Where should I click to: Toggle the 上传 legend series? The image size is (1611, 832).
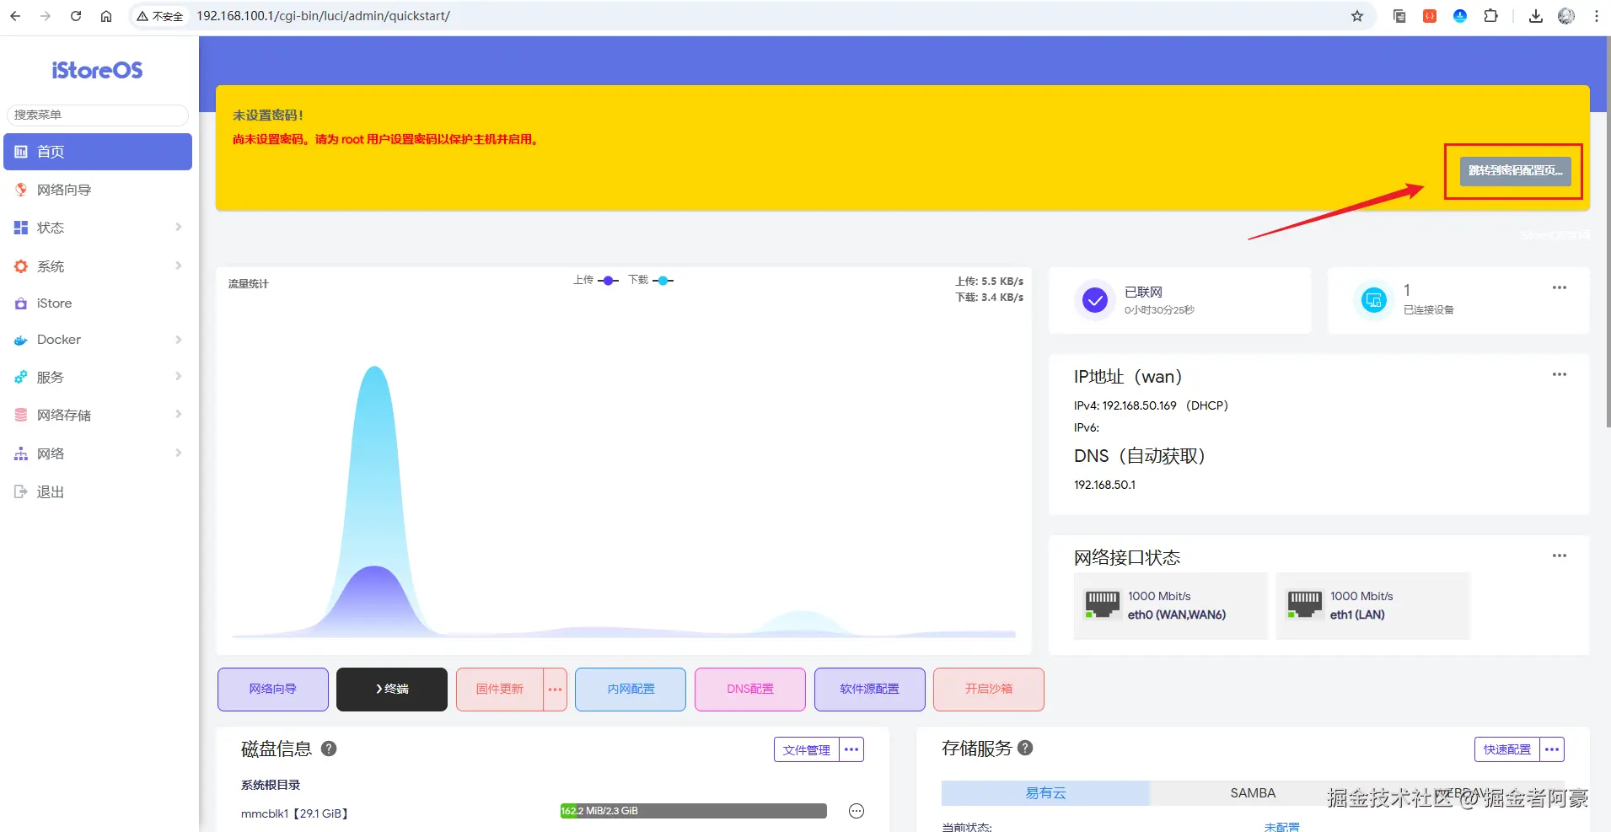tap(596, 280)
